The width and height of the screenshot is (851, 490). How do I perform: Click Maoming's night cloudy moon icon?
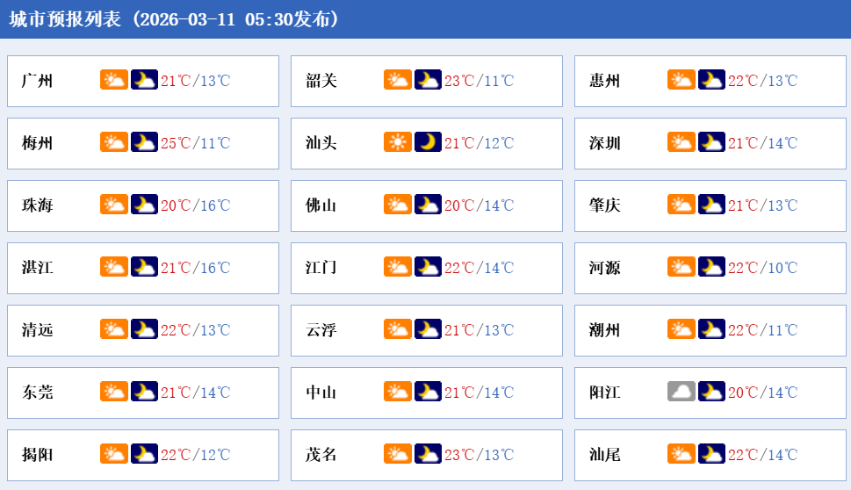pyautogui.click(x=428, y=455)
